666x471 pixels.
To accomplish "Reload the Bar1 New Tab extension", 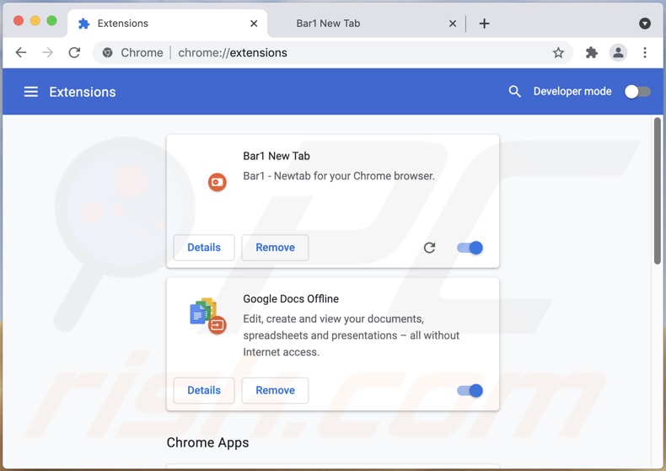I will (429, 248).
